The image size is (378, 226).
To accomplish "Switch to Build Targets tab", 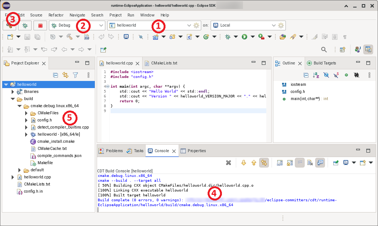I will point(322,63).
